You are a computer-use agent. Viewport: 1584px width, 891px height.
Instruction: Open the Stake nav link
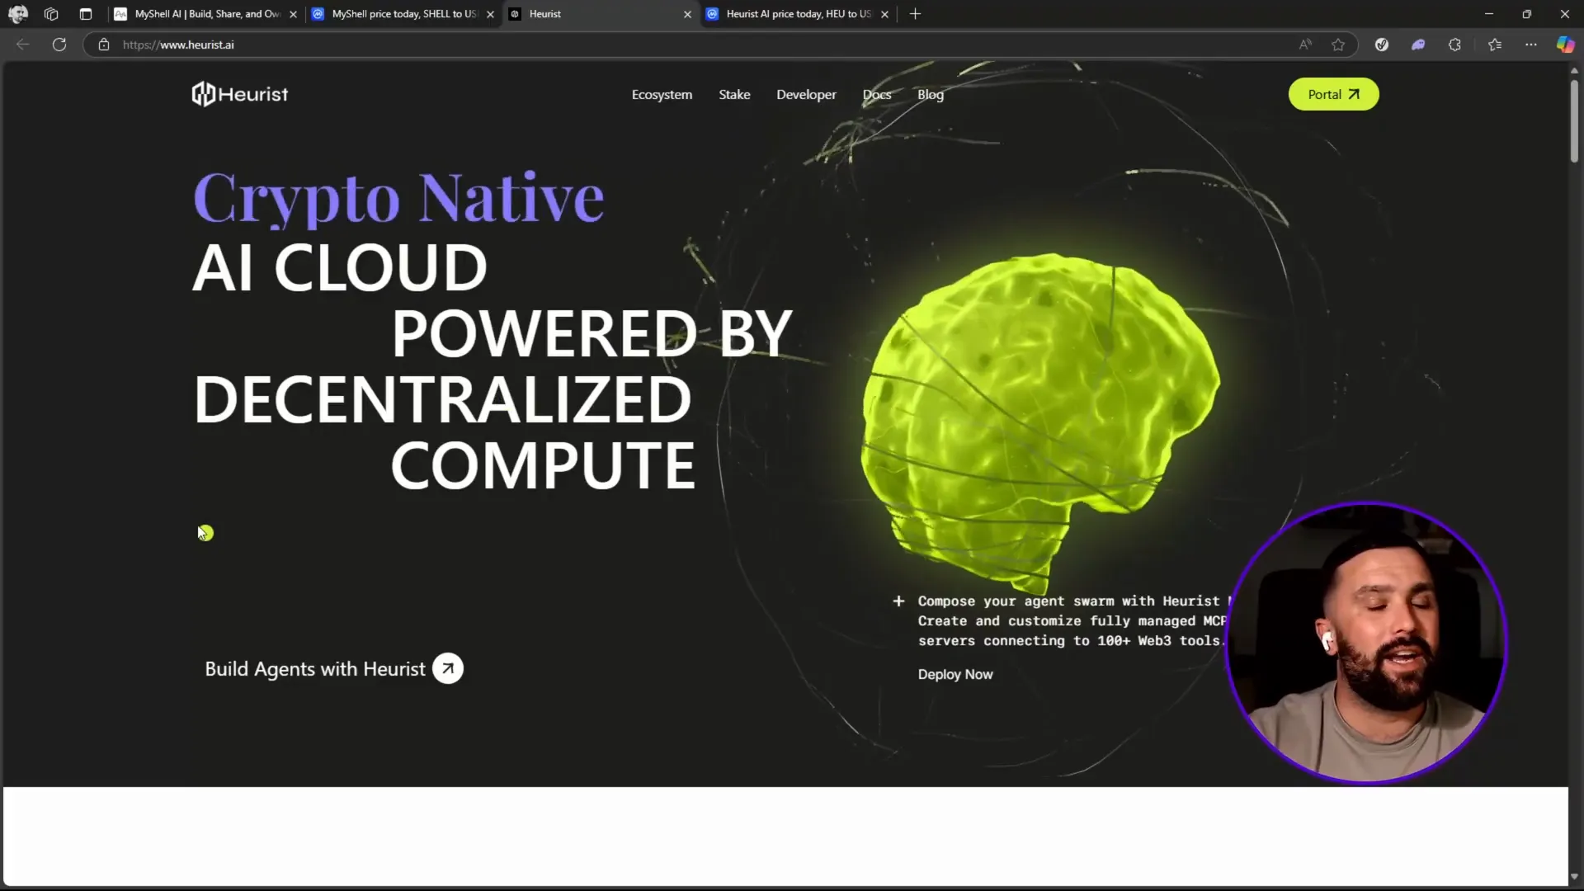[x=734, y=95]
